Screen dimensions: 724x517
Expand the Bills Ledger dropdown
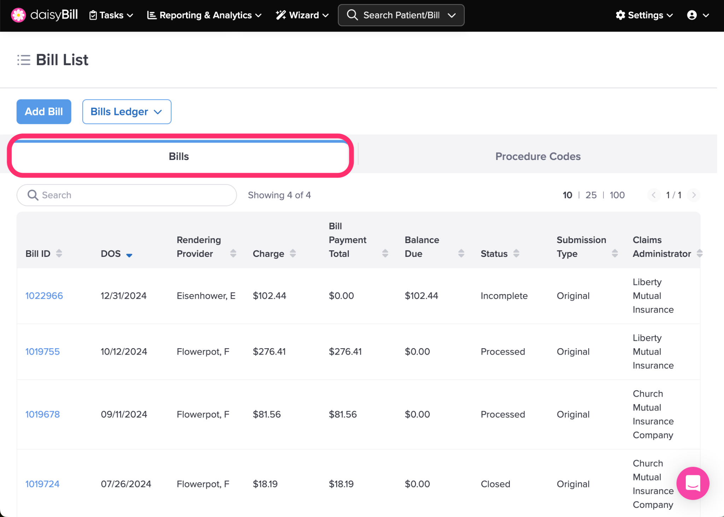[x=127, y=112]
